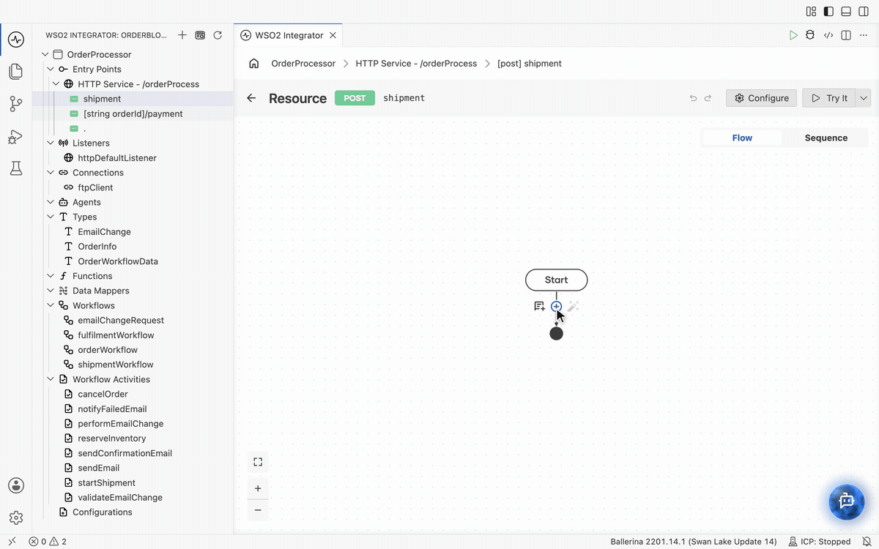Open the Manage gear icon
Viewport: 879px width, 549px height.
click(x=16, y=518)
